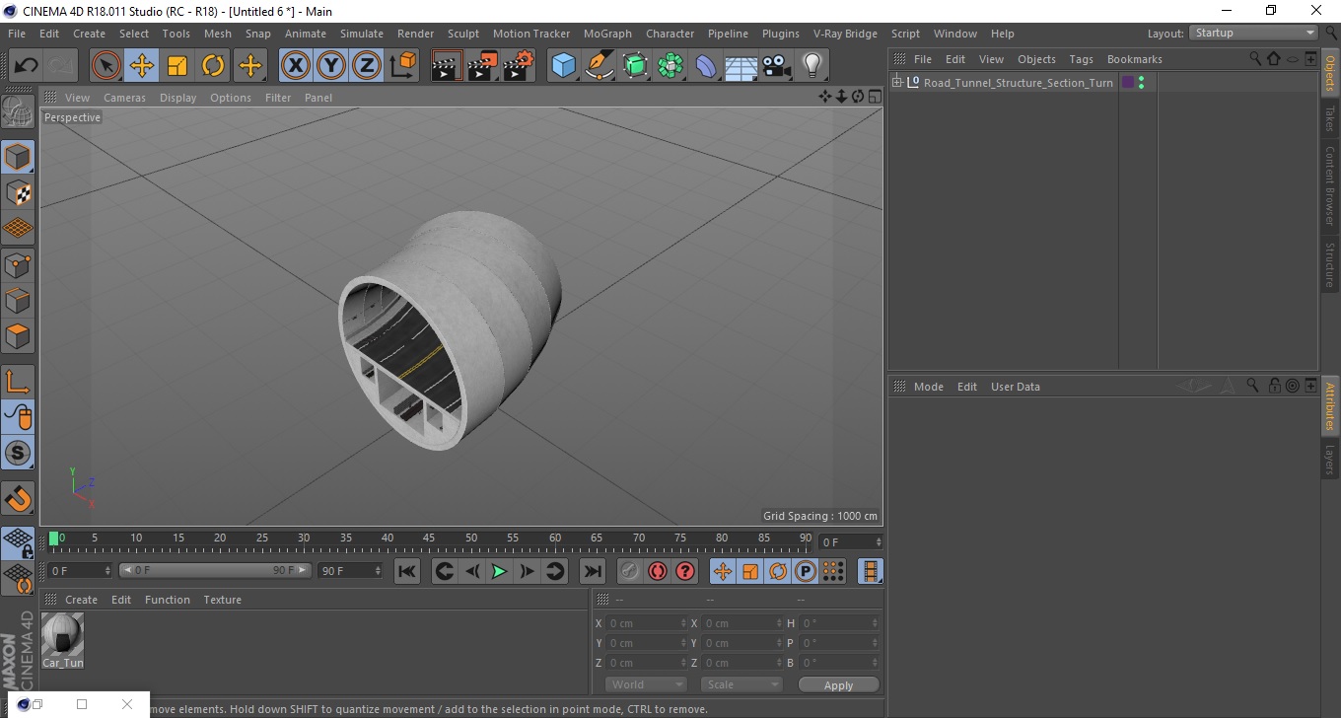
Task: Add a Bend deformer icon
Action: pos(706,66)
